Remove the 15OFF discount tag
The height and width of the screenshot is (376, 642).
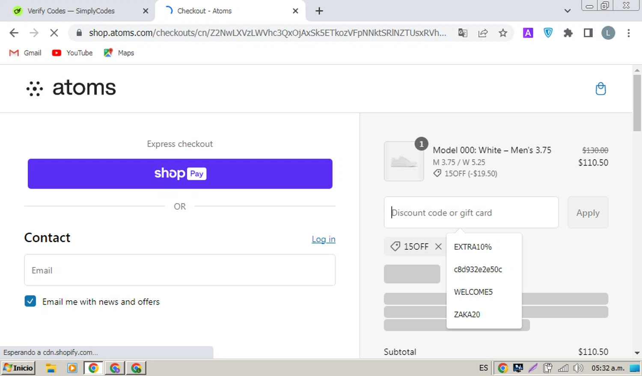438,246
